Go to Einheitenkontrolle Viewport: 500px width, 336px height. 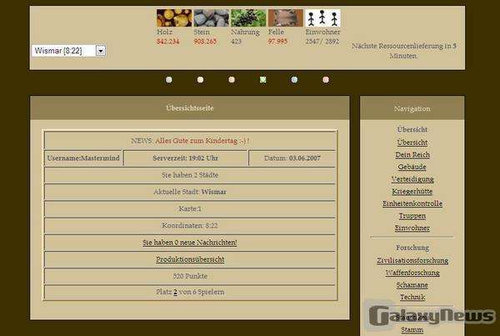[412, 203]
